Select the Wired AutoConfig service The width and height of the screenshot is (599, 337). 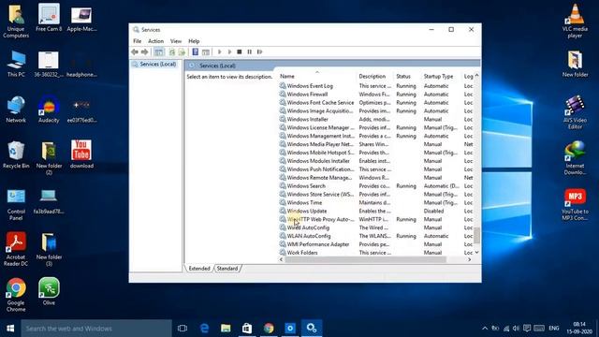[x=308, y=227]
